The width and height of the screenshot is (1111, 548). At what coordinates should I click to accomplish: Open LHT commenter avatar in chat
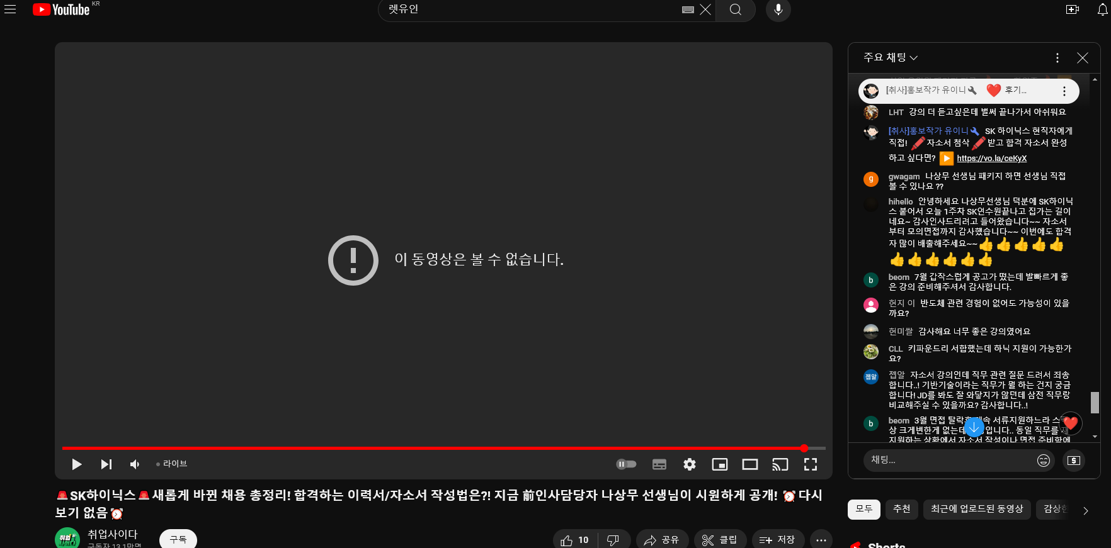[871, 113]
